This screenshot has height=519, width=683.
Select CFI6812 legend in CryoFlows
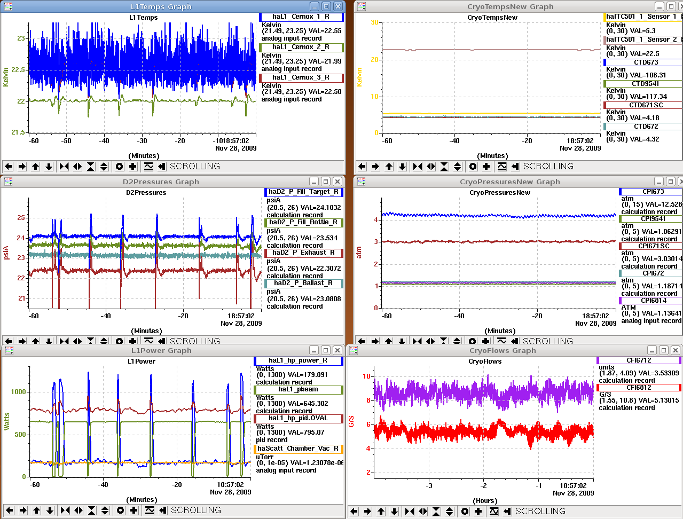pyautogui.click(x=639, y=388)
